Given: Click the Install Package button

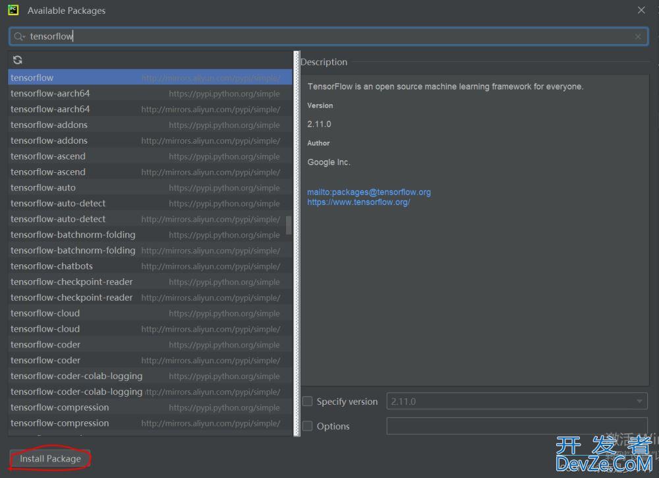Looking at the screenshot, I should pos(50,459).
